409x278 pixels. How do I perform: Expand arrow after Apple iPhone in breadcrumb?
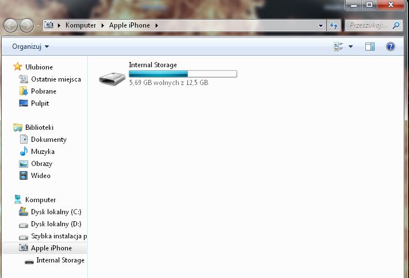pyautogui.click(x=156, y=25)
